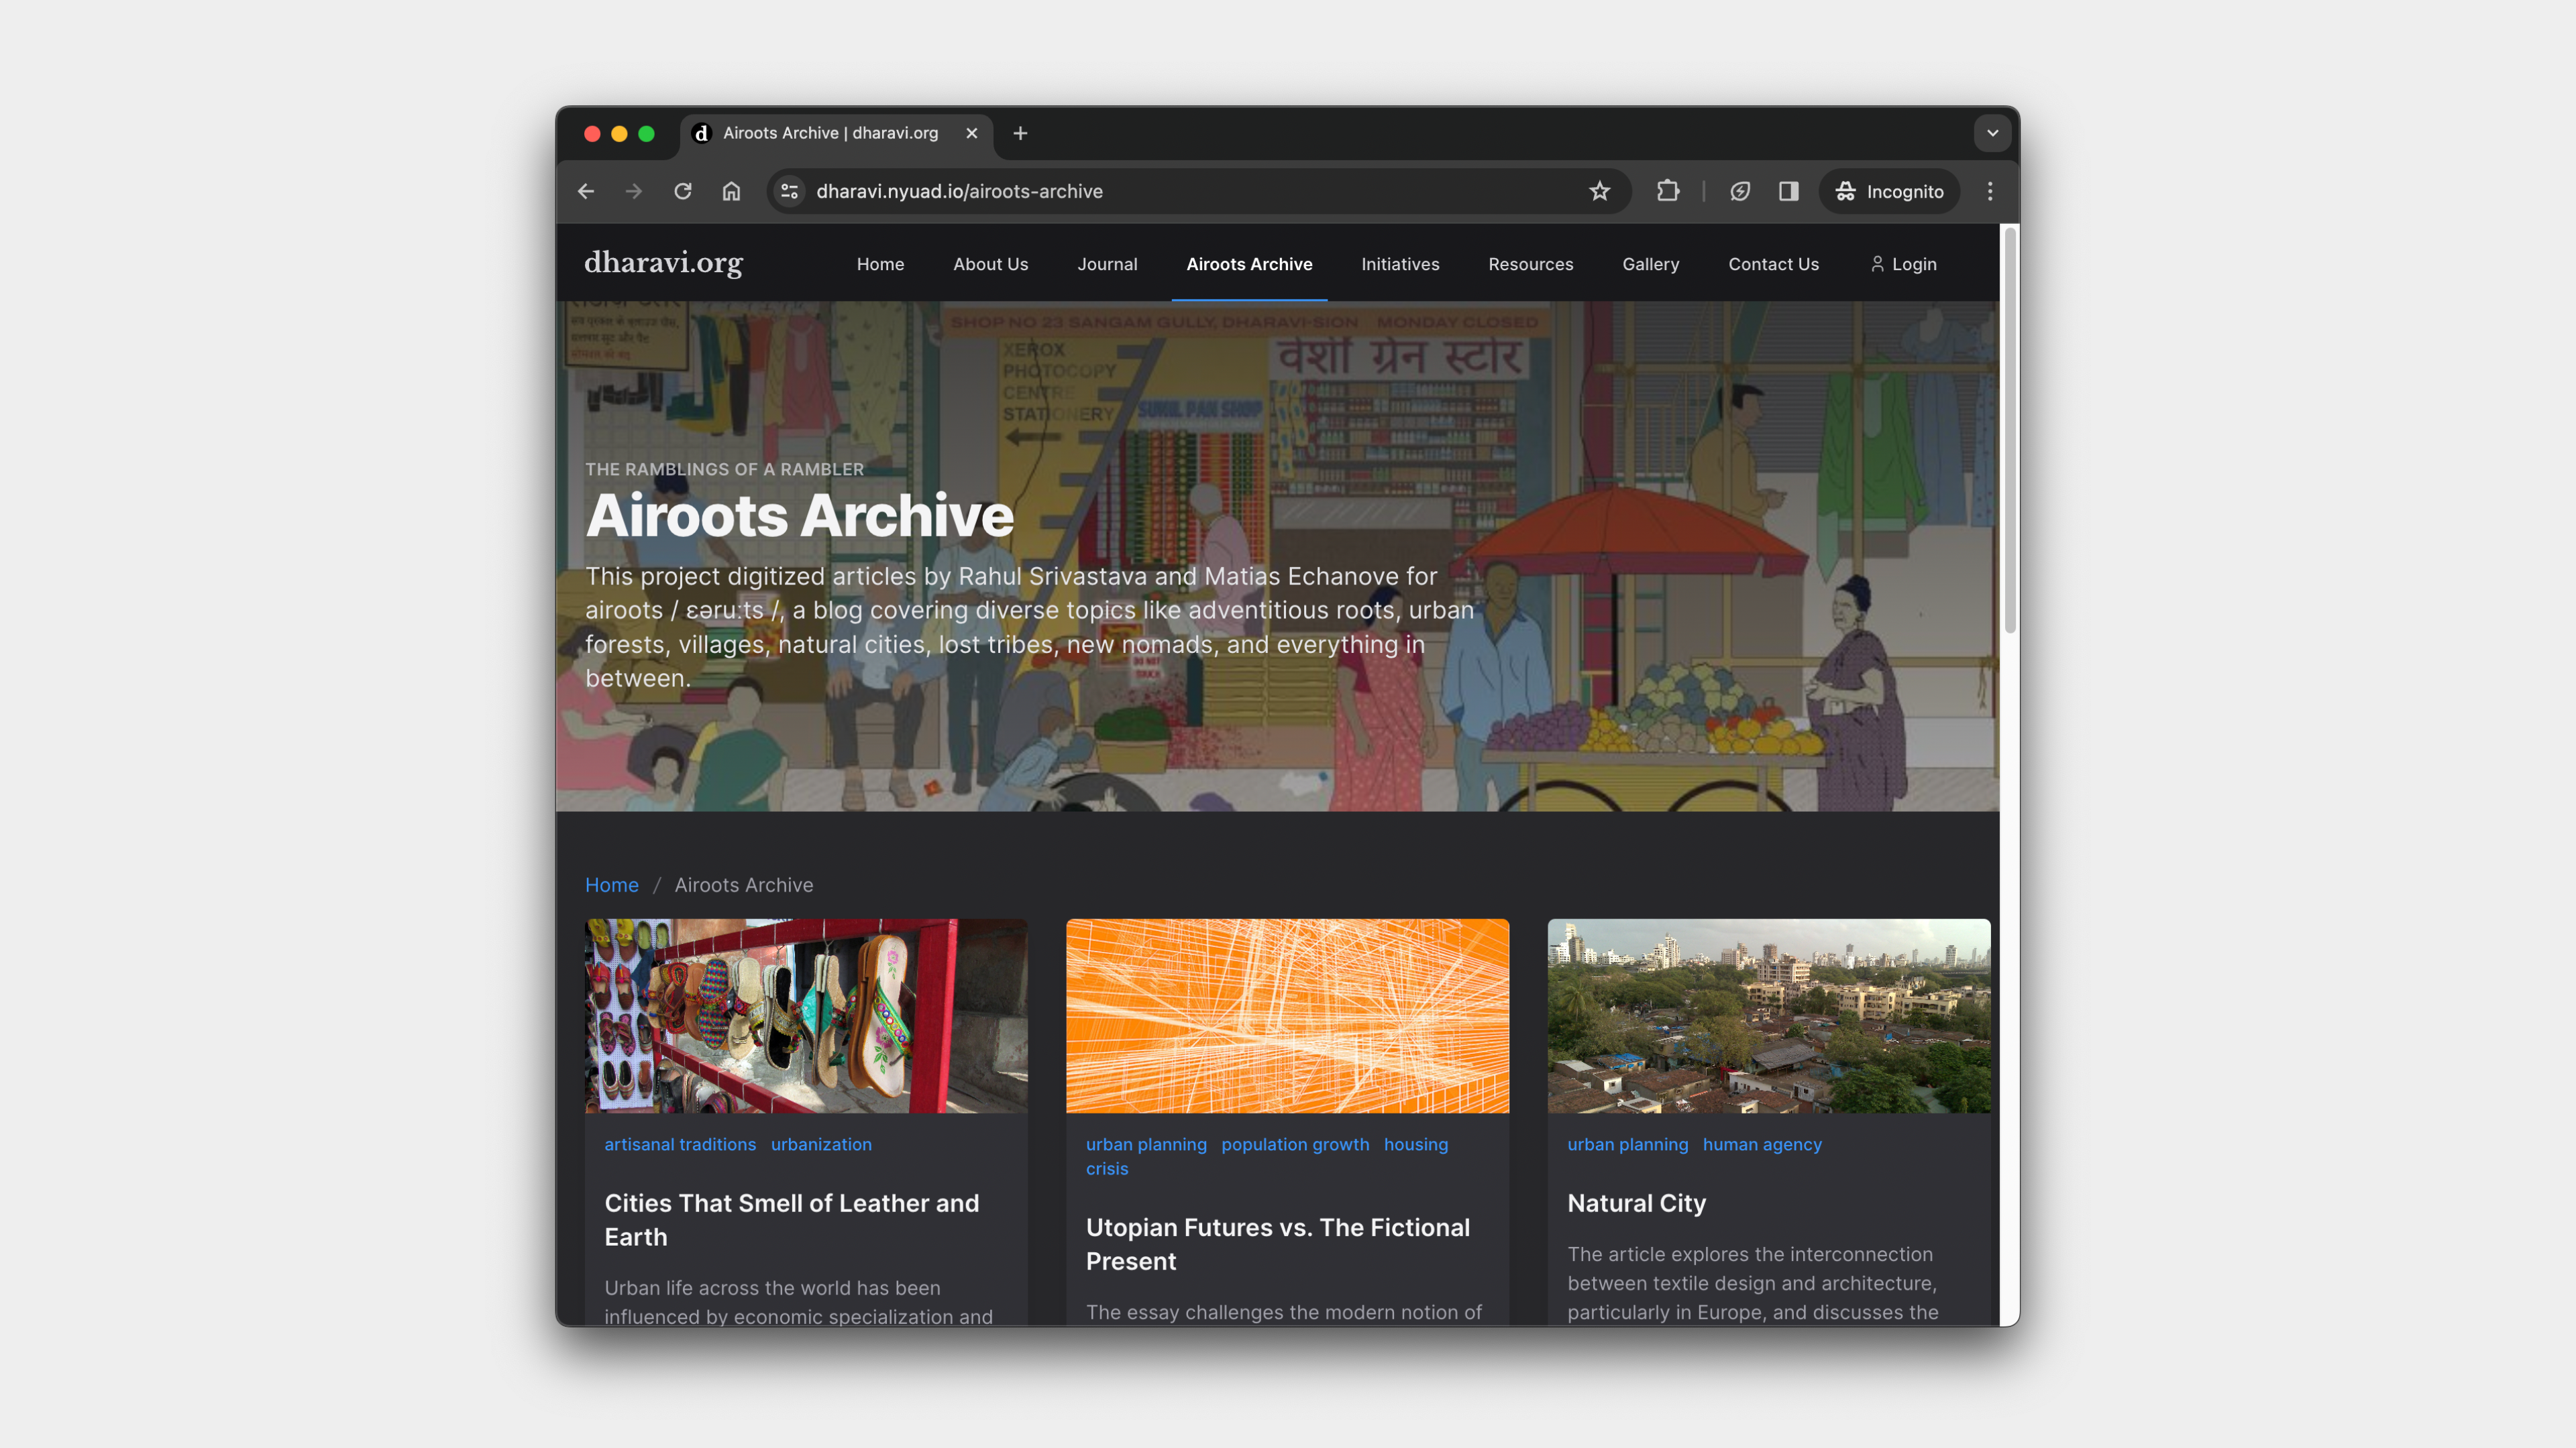Open the Journal menu item

pos(1107,264)
